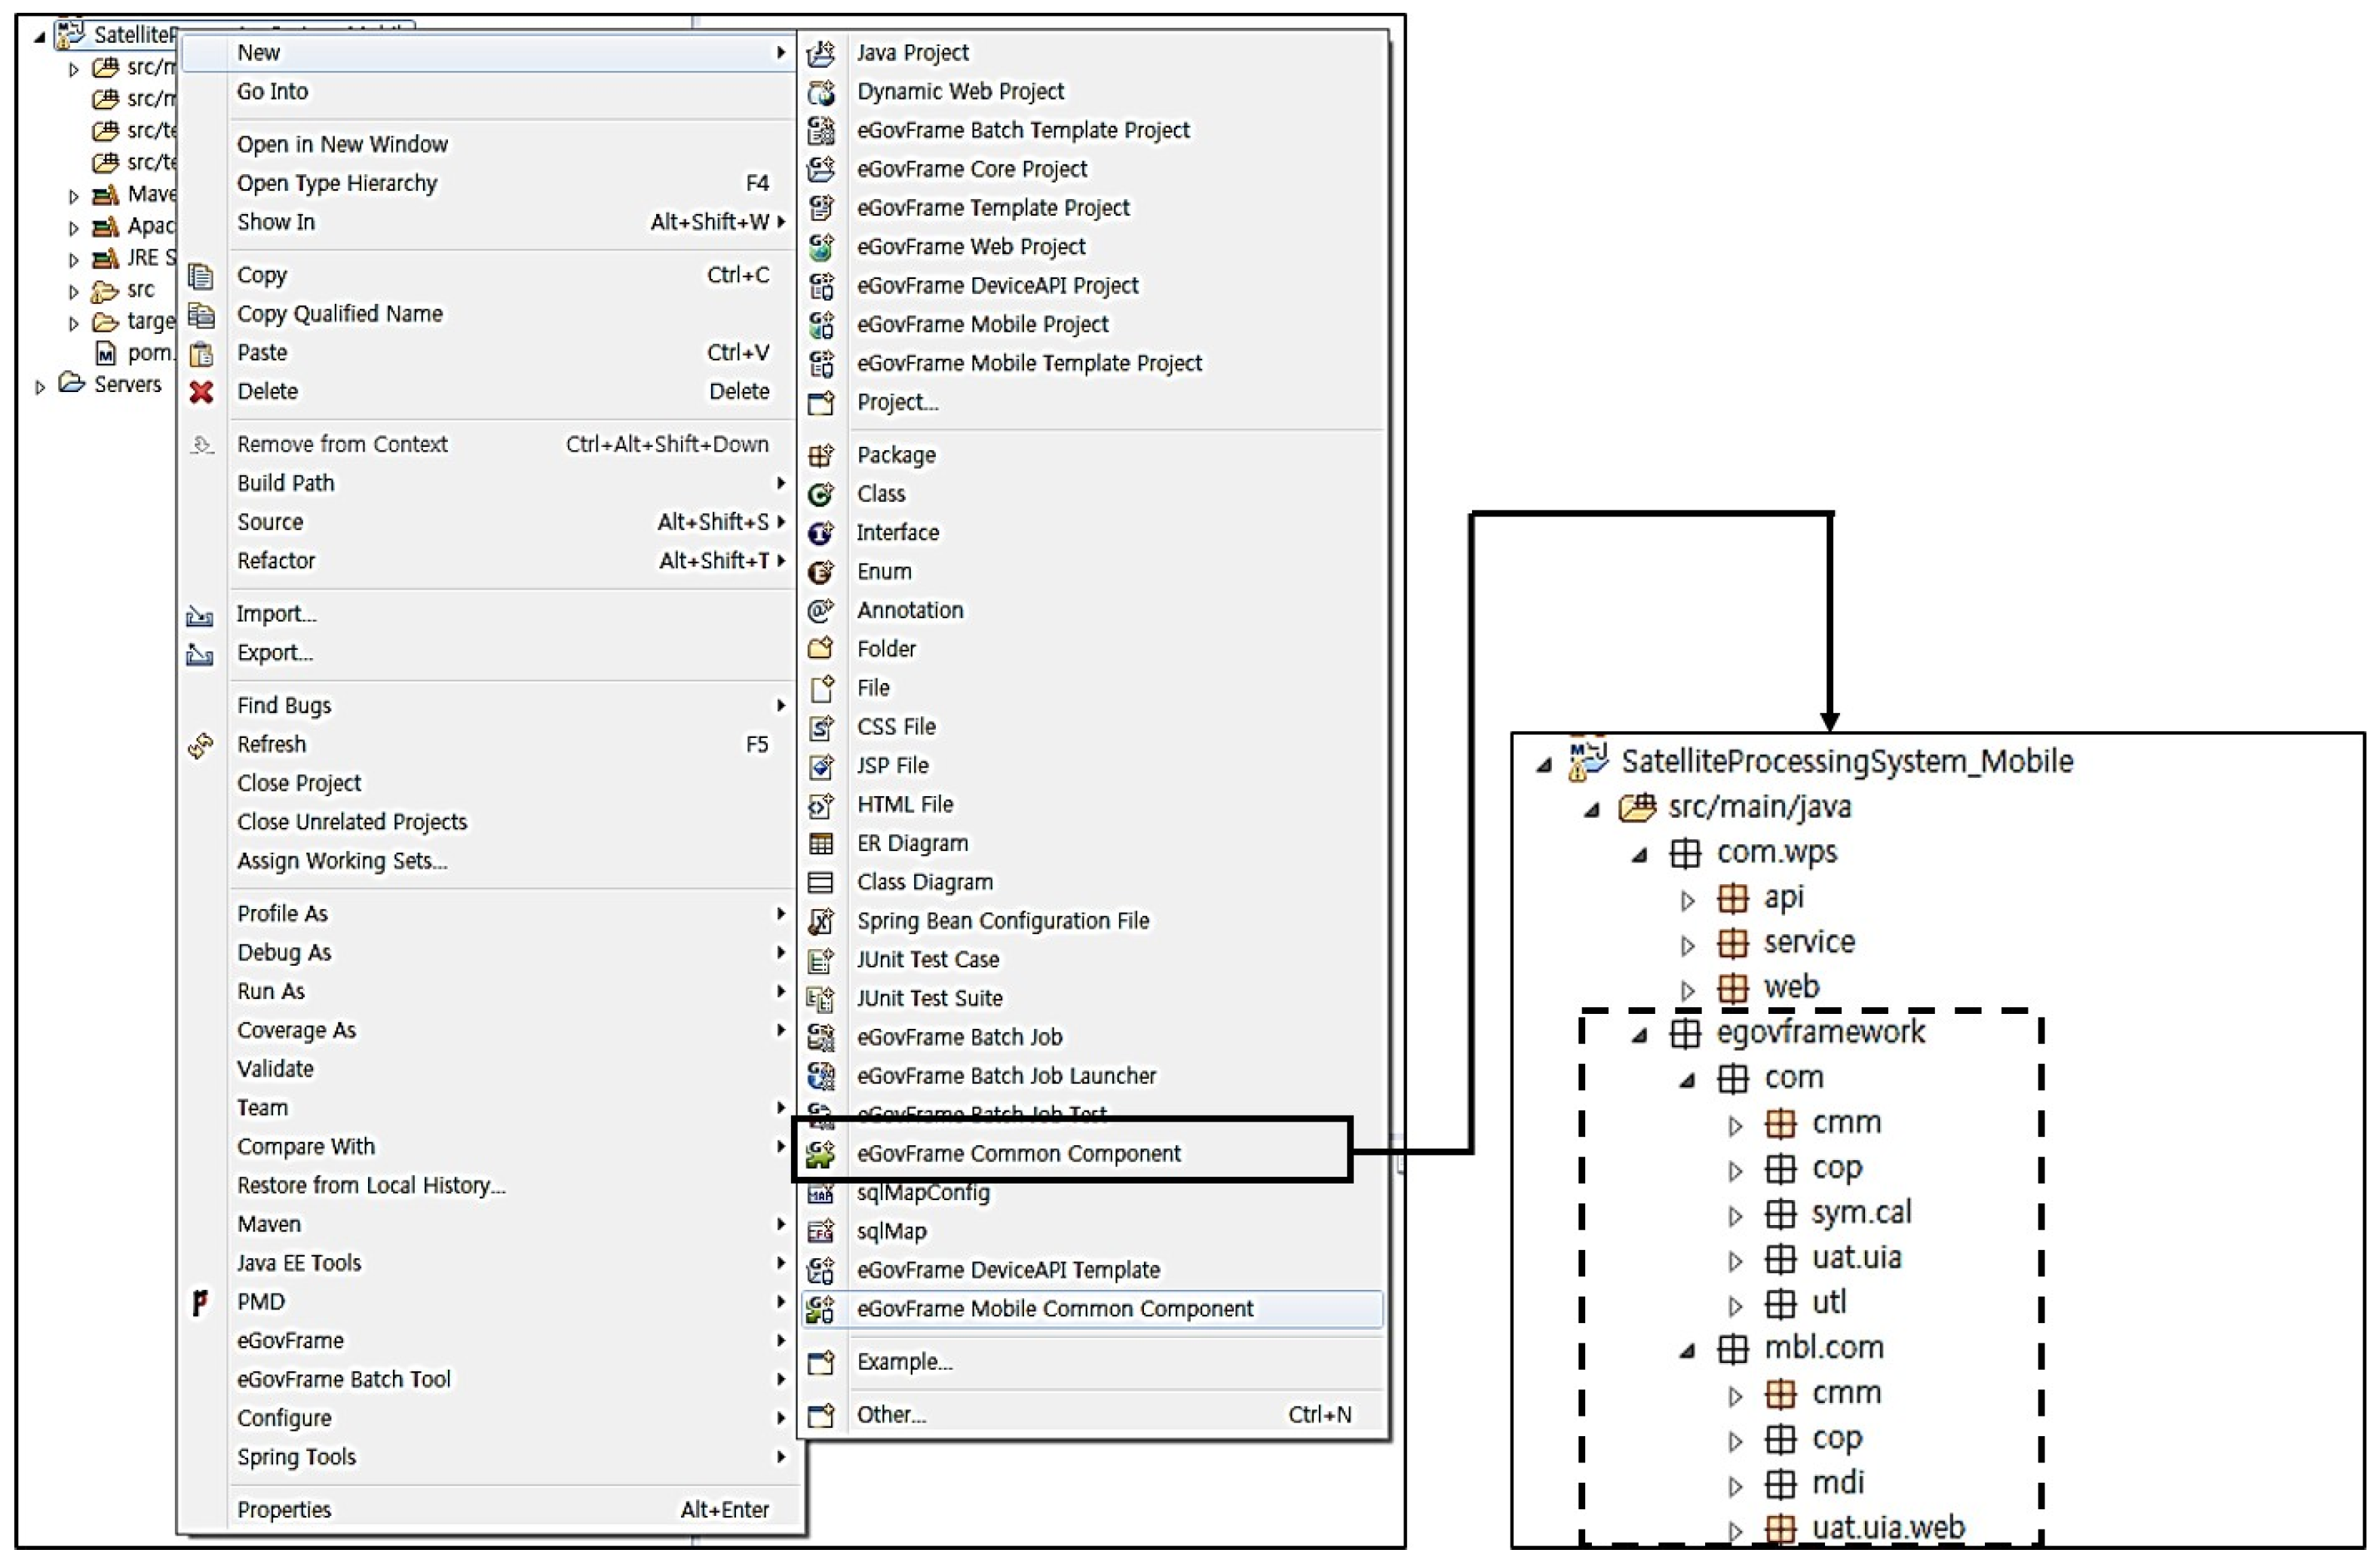The width and height of the screenshot is (2377, 1568).
Task: Click the PMD flag icon
Action: tap(200, 1302)
